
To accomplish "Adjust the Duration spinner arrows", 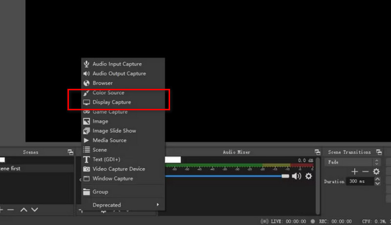I will point(377,181).
